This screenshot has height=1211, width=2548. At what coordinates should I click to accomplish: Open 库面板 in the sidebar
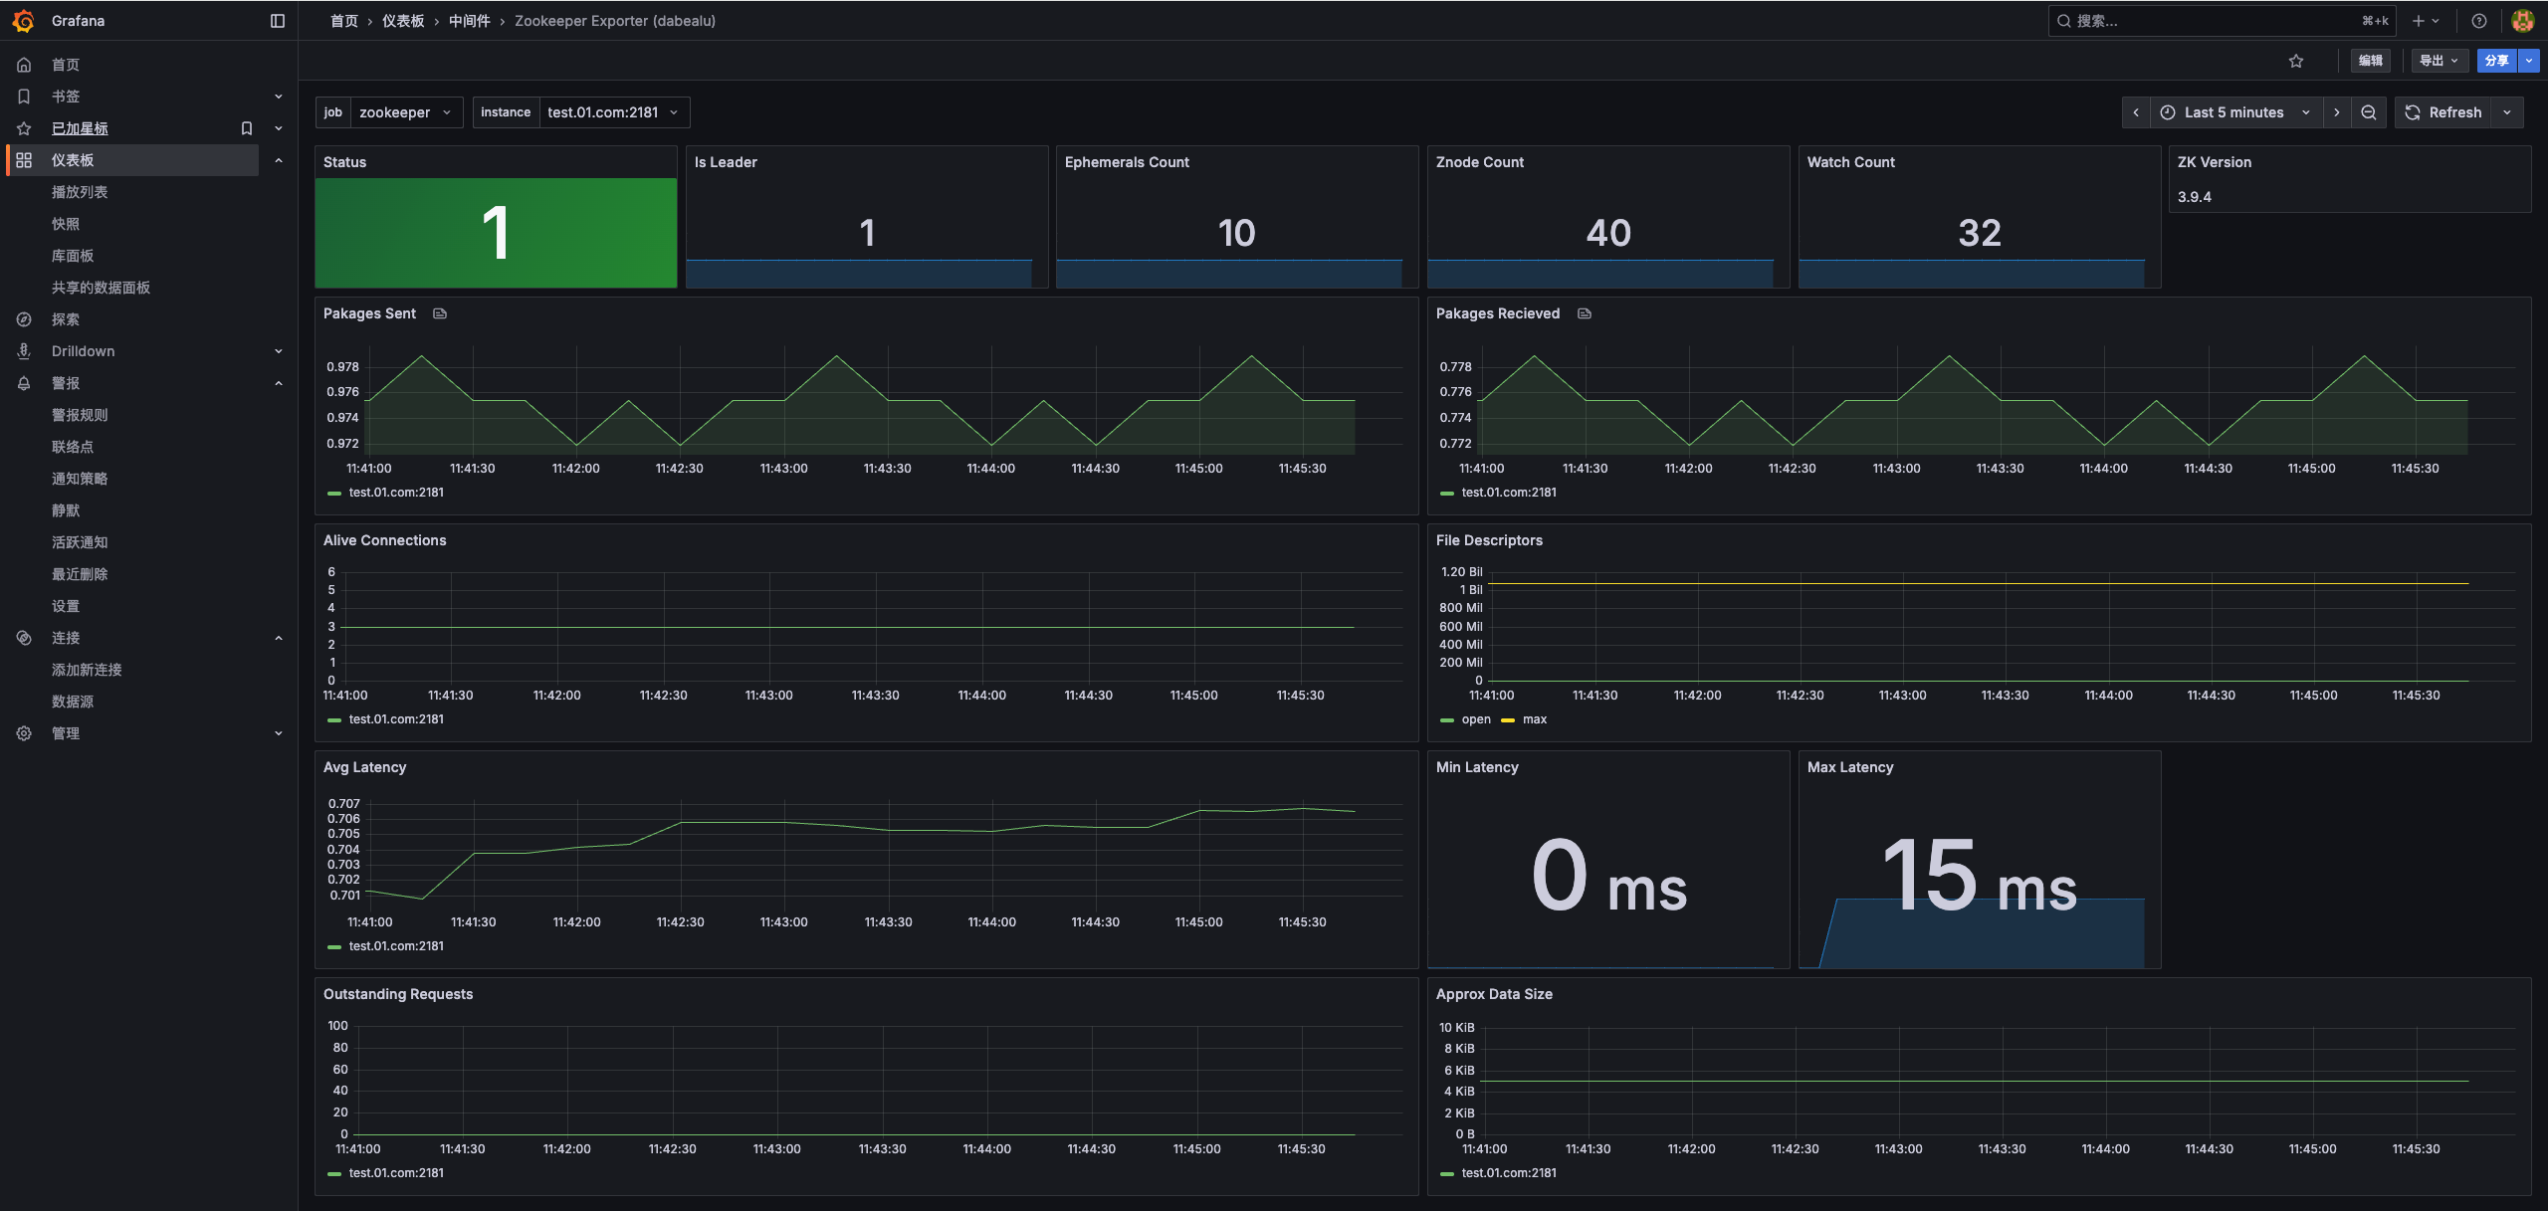(73, 256)
